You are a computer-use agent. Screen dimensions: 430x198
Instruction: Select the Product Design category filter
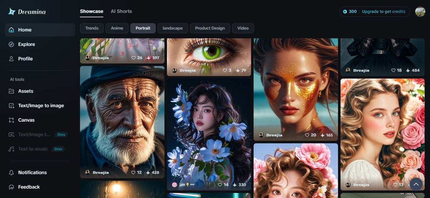click(x=210, y=28)
